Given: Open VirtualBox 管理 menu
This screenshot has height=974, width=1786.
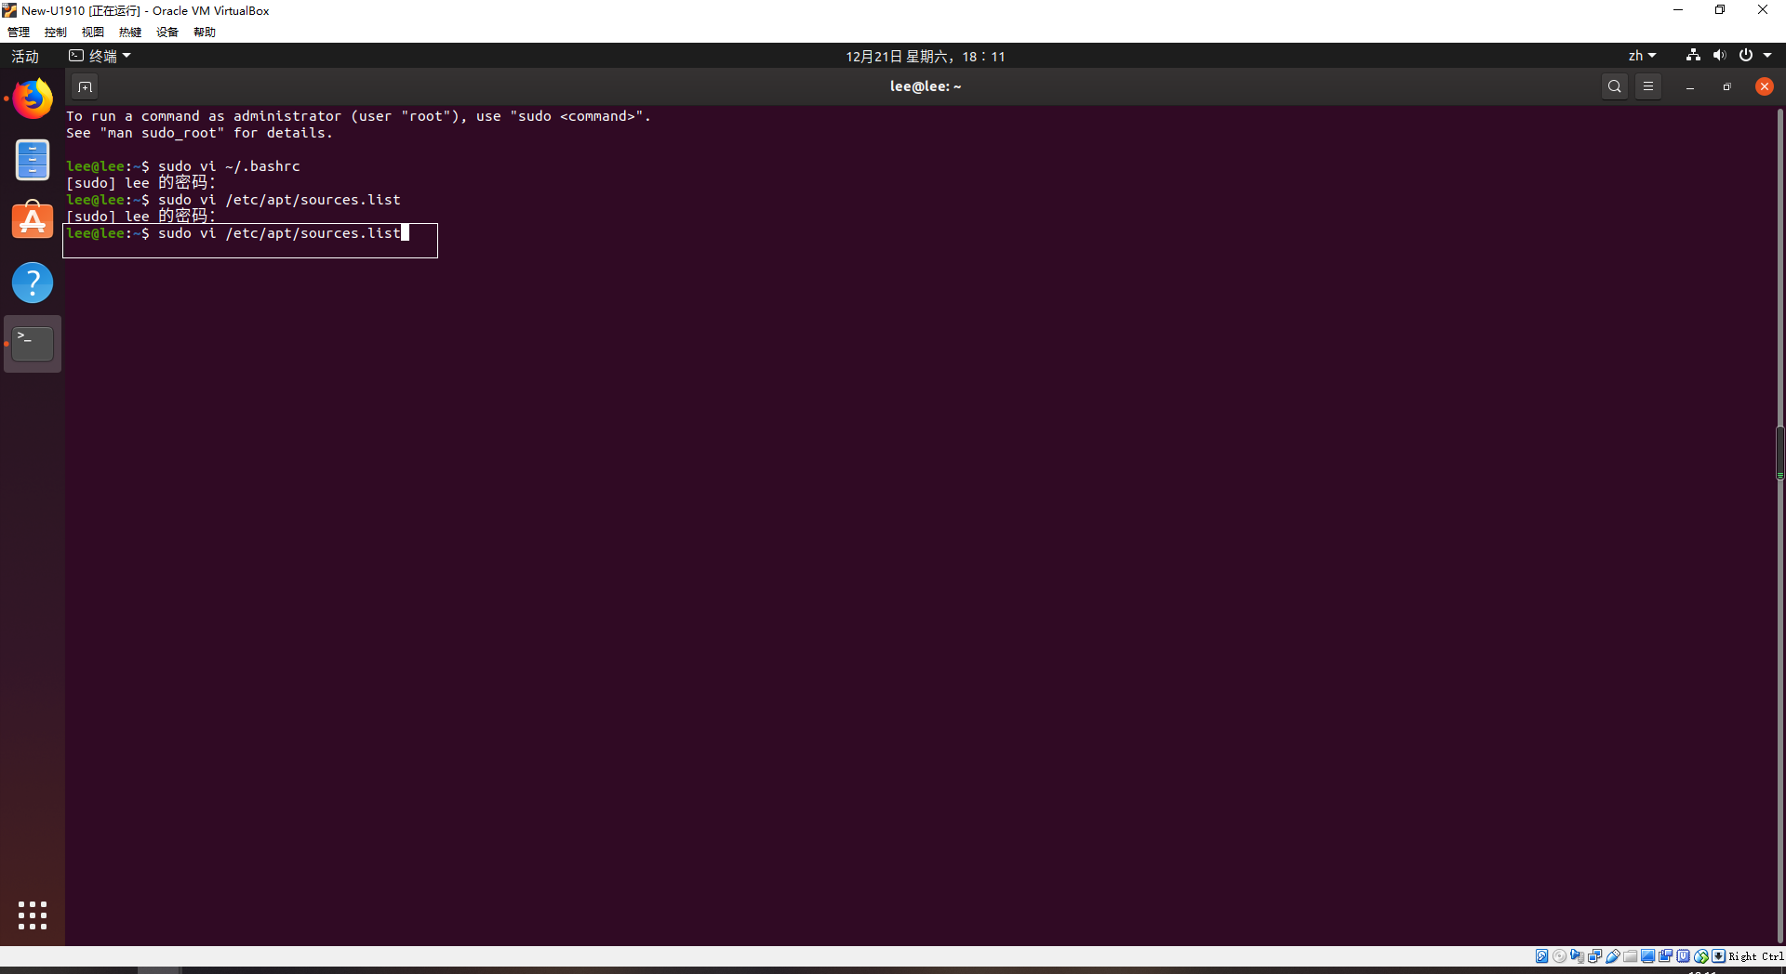Looking at the screenshot, I should [19, 32].
